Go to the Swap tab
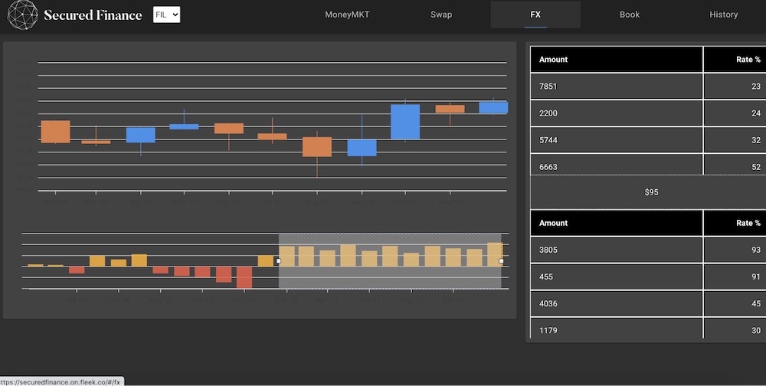The height and width of the screenshot is (386, 766). click(x=441, y=15)
